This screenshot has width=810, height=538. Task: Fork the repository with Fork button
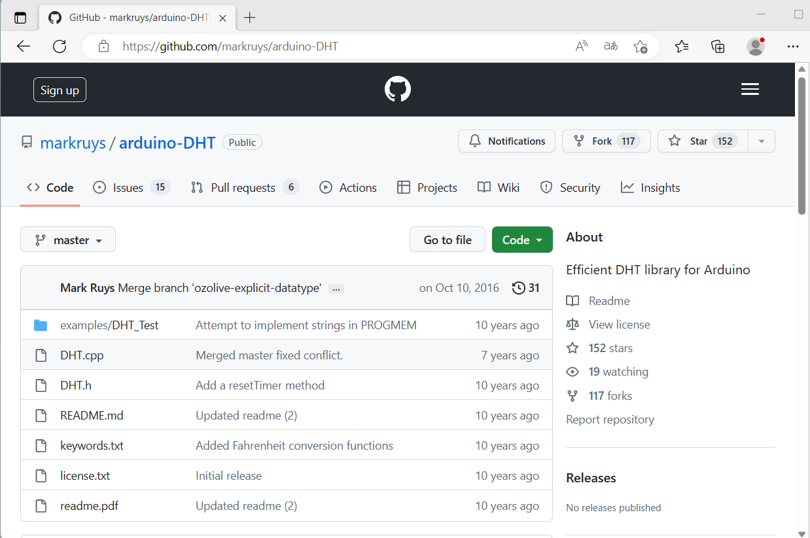(606, 141)
